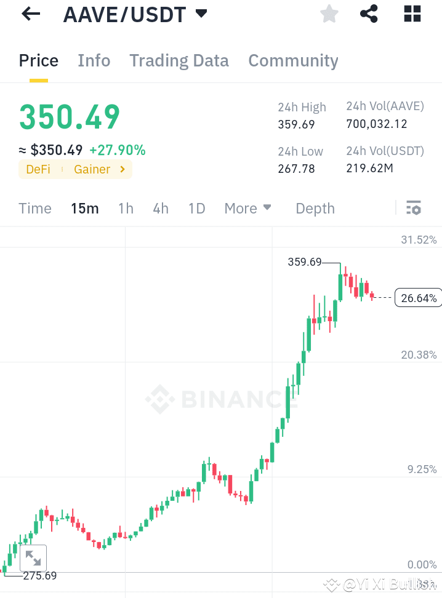Select the Info tab
442x598 pixels.
[x=94, y=60]
